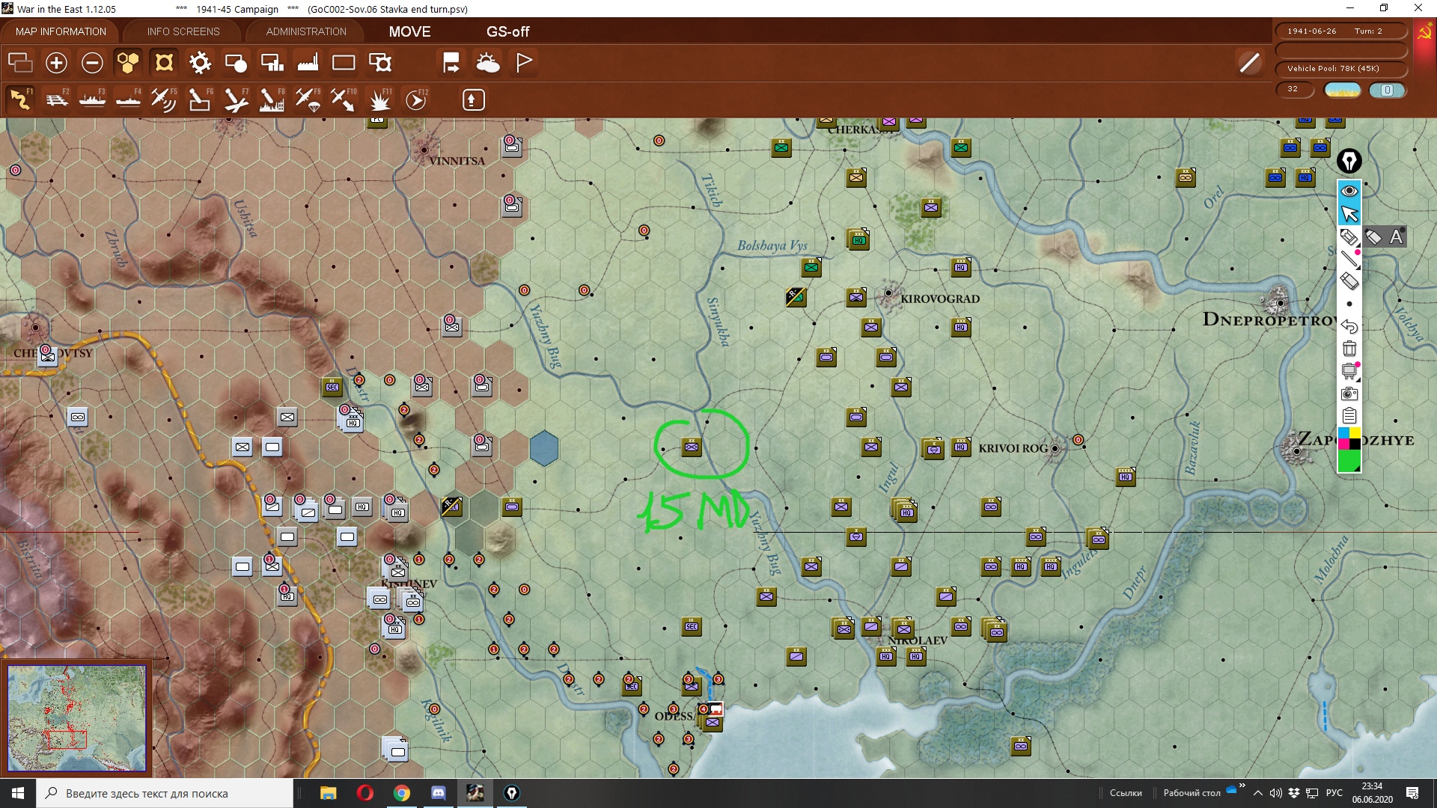Click the bar-chart unit info icon
Viewport: 1437px width, 808px height.
(272, 63)
